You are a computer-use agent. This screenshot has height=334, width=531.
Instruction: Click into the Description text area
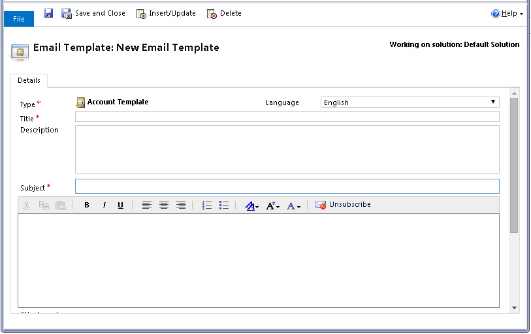coord(287,149)
